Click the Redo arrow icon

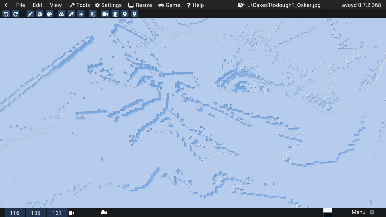tap(16, 14)
